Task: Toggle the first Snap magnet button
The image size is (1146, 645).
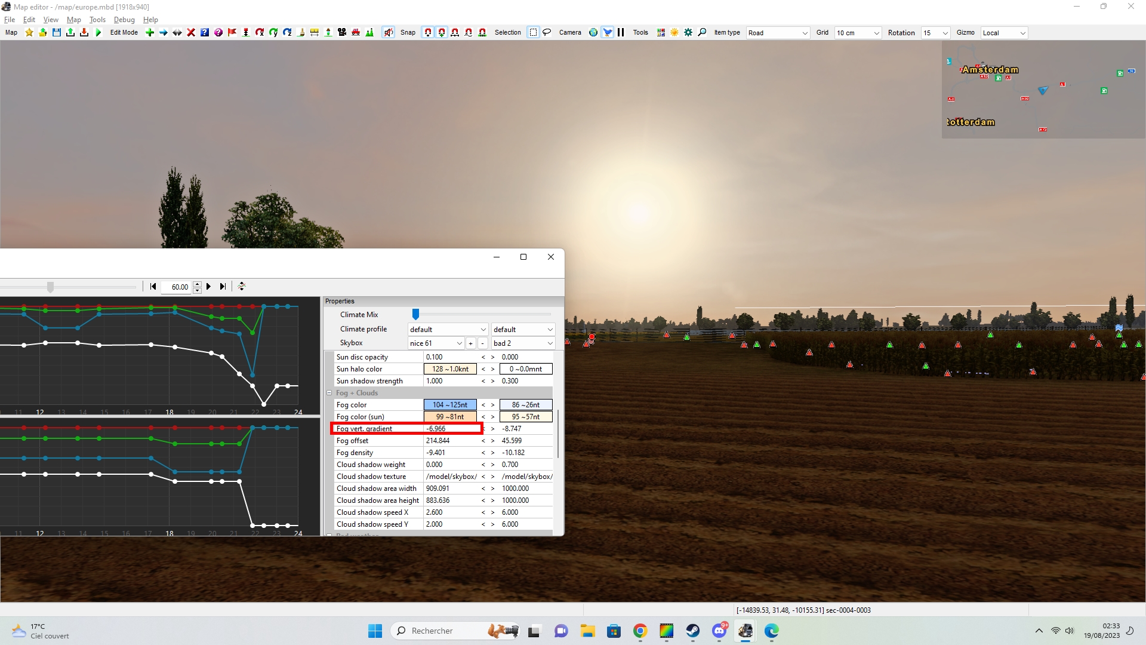Action: point(428,33)
